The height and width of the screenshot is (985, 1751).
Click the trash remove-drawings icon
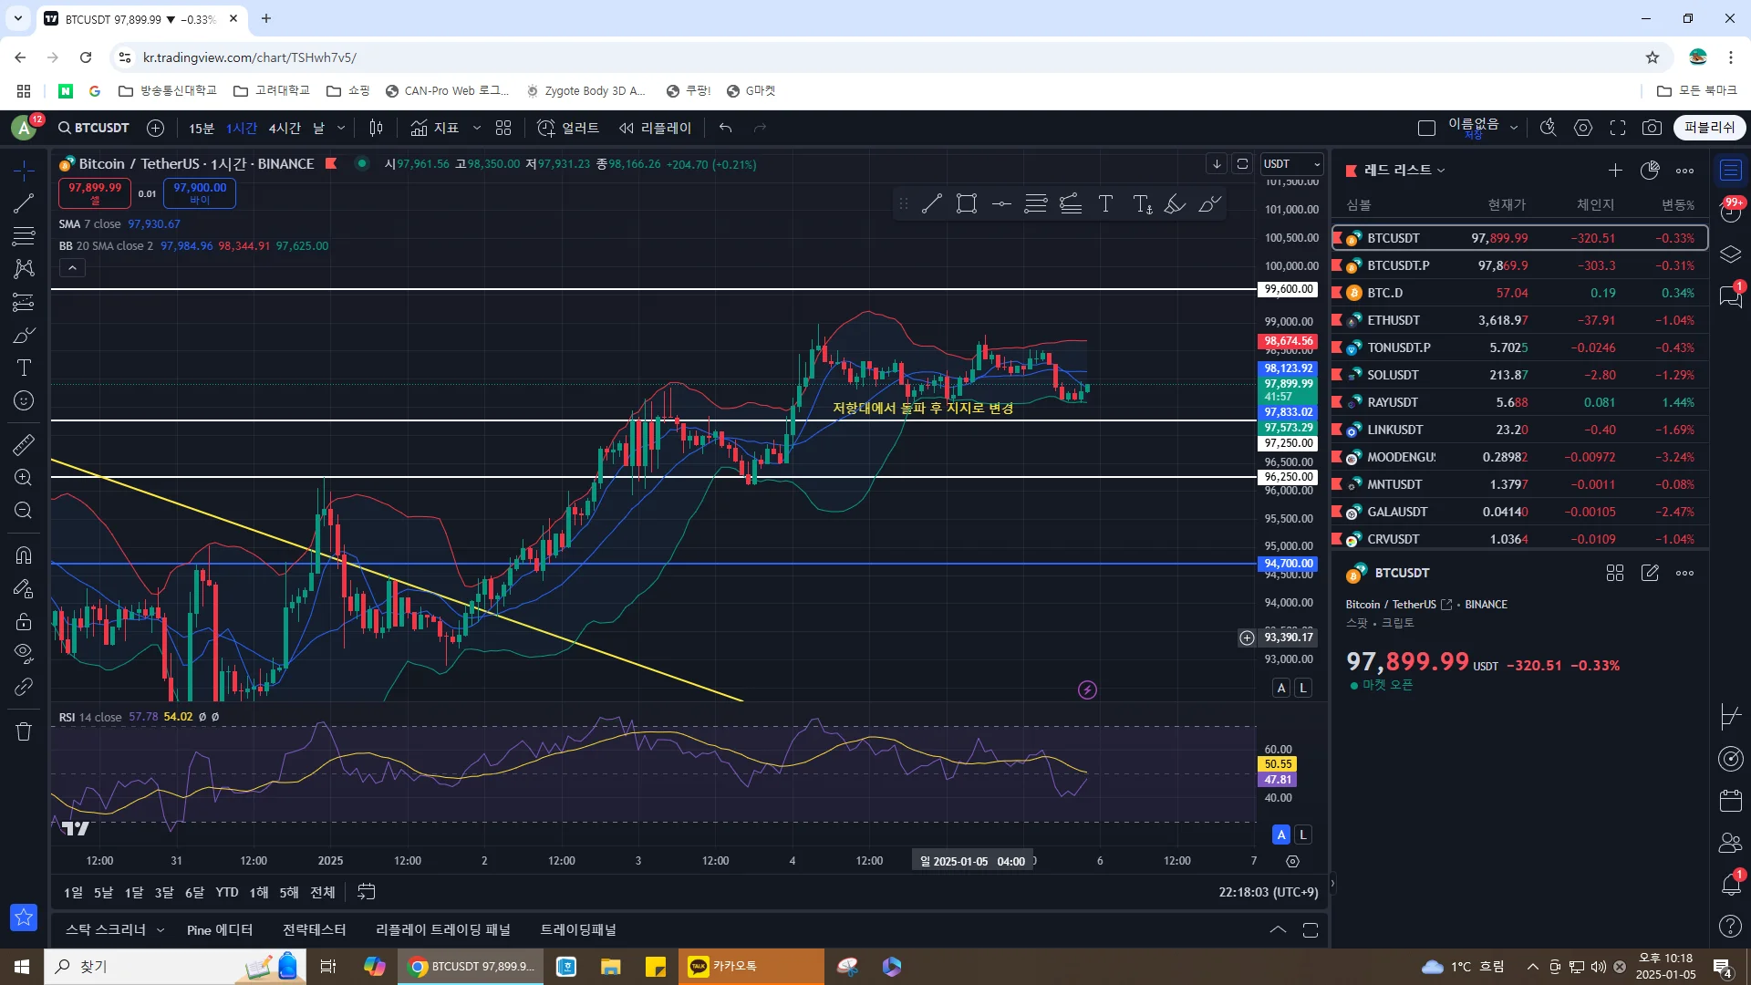click(x=24, y=731)
